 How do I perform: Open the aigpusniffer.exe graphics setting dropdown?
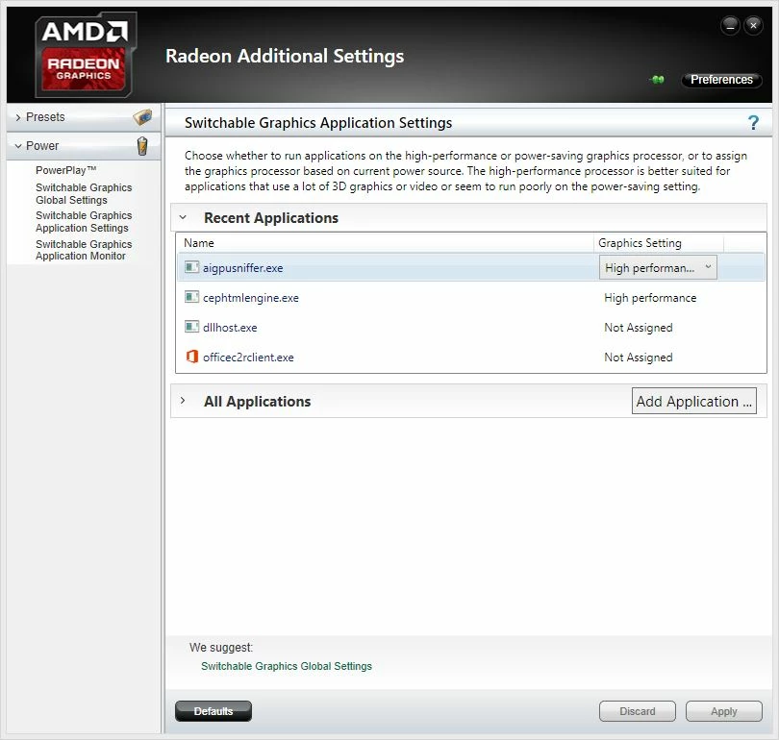click(658, 267)
